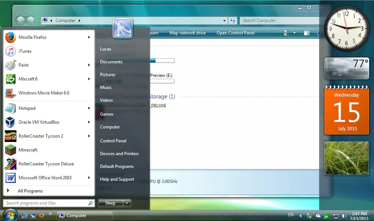Launch Minecraft from the Start menu

tap(49, 150)
